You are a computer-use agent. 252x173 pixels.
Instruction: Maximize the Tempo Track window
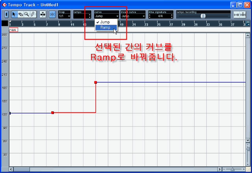pyautogui.click(x=240, y=5)
